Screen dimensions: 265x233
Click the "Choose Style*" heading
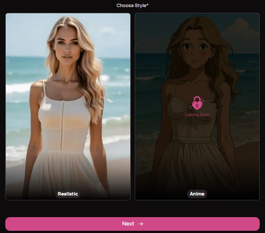click(x=131, y=5)
